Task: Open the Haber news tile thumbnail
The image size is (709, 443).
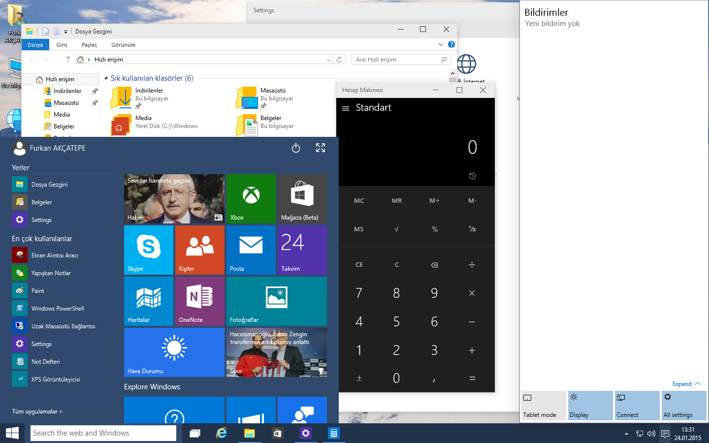Action: 174,199
